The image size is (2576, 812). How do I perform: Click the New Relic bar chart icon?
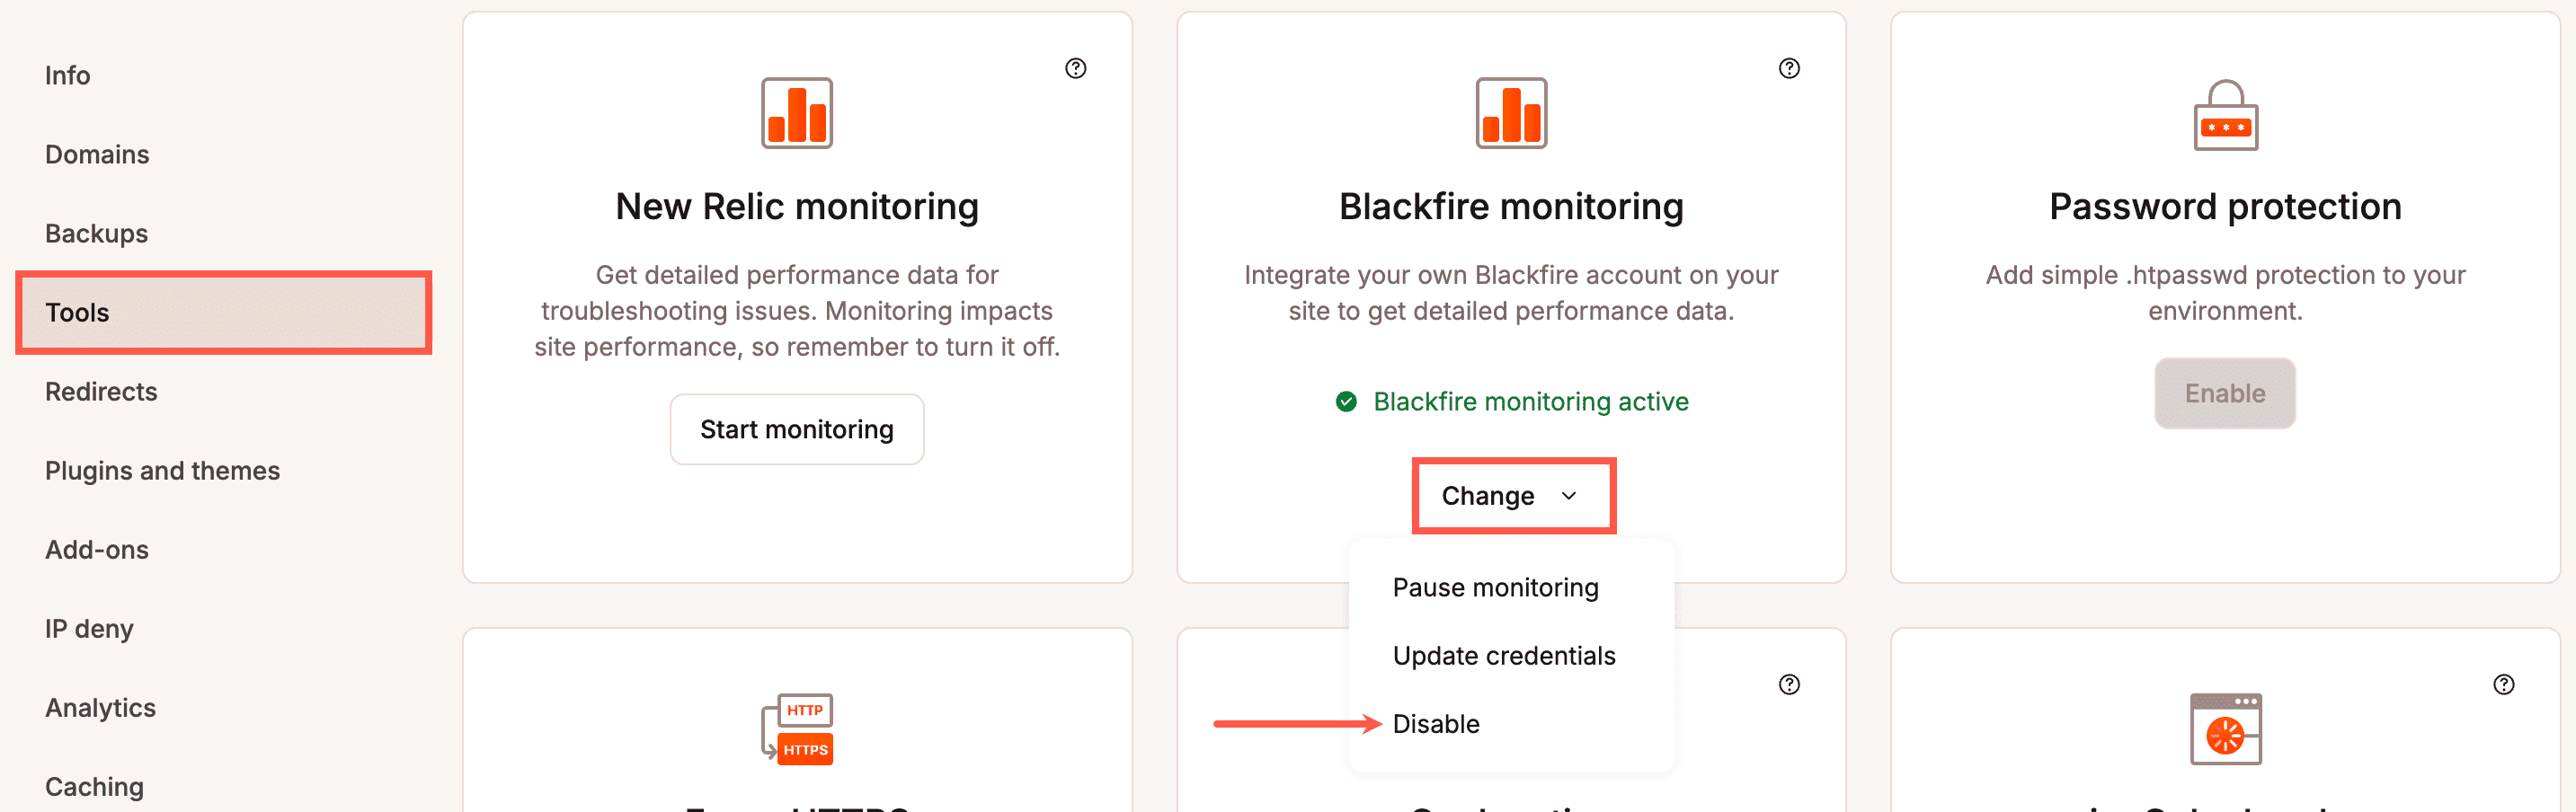point(797,113)
